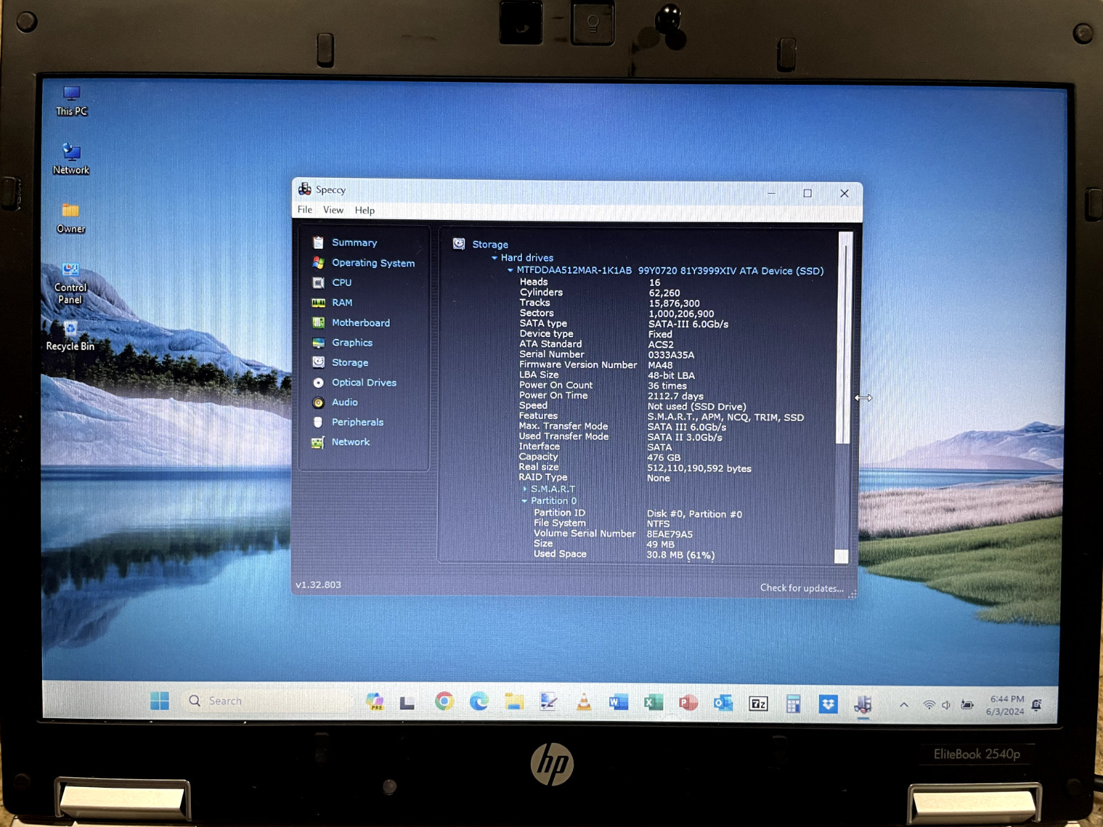Click the 'Power On Time' row label
This screenshot has height=827, width=1103.
pyautogui.click(x=554, y=396)
